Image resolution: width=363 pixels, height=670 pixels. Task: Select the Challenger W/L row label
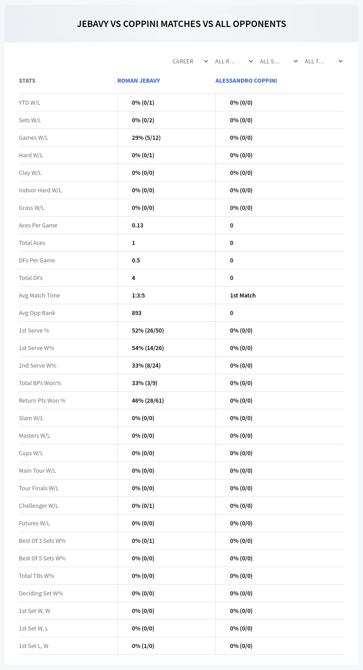[39, 506]
